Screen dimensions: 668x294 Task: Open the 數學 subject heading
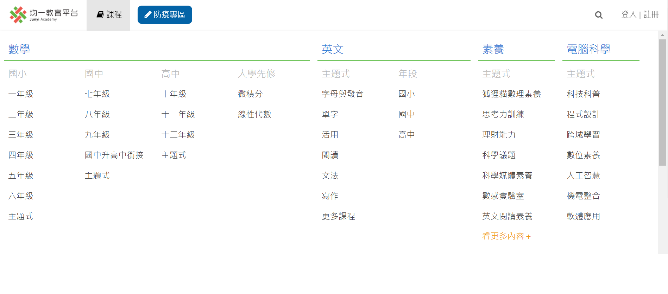tap(19, 49)
